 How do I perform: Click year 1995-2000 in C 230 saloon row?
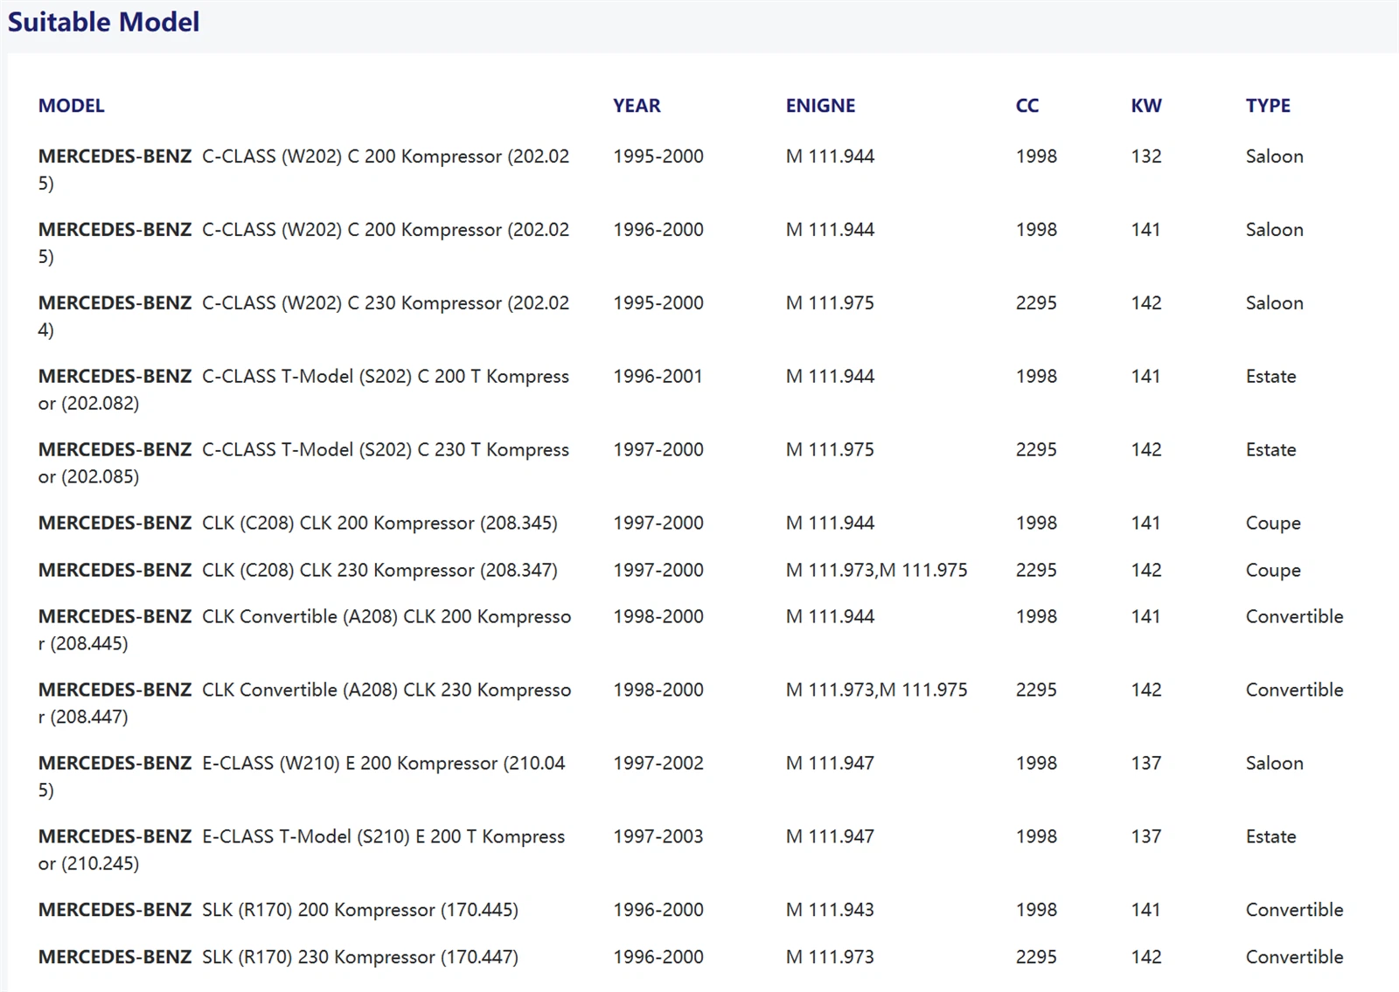658,303
